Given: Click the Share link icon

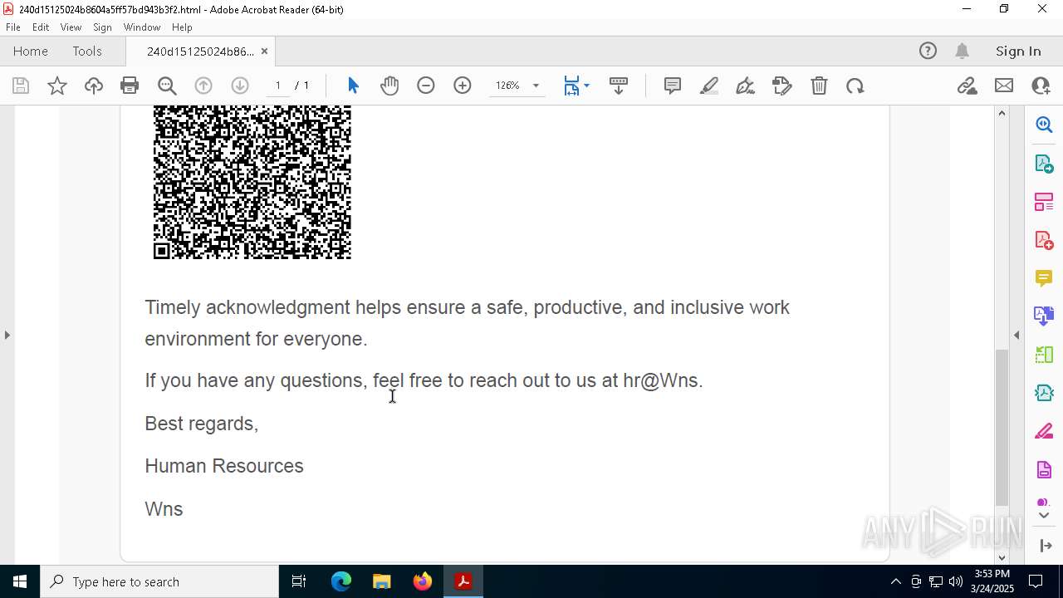Looking at the screenshot, I should (x=967, y=86).
